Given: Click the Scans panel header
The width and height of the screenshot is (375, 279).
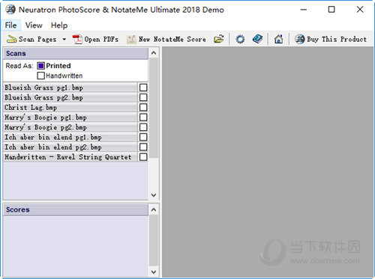Looking at the screenshot, I should coord(76,53).
